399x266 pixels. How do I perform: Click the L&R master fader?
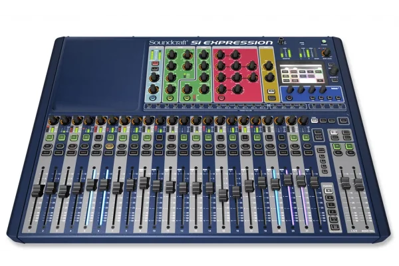click(x=346, y=183)
